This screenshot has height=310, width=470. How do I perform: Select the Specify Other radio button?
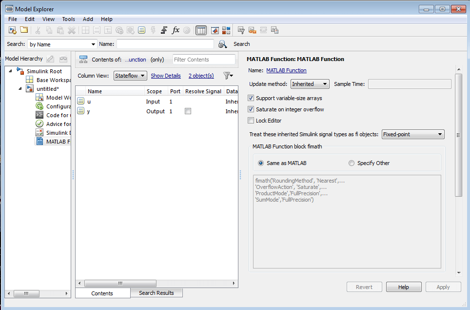tap(352, 163)
